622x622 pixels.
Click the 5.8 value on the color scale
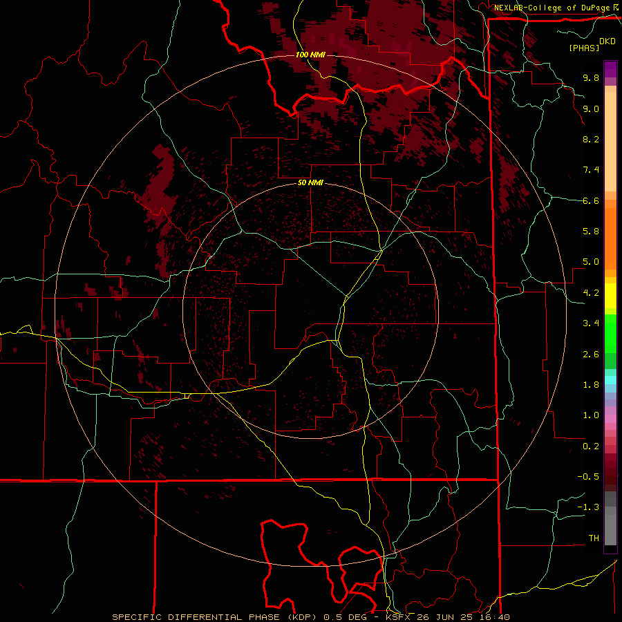591,232
